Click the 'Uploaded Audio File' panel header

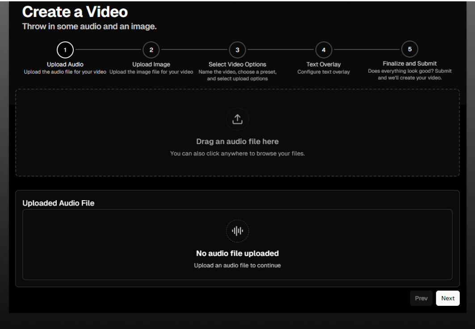pyautogui.click(x=58, y=203)
